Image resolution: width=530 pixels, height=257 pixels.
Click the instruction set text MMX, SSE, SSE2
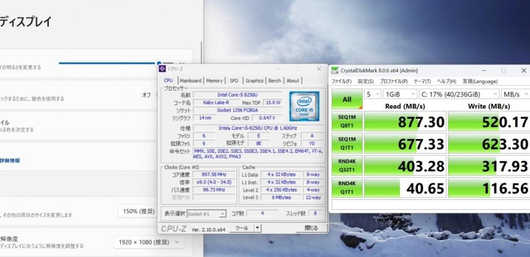(258, 154)
